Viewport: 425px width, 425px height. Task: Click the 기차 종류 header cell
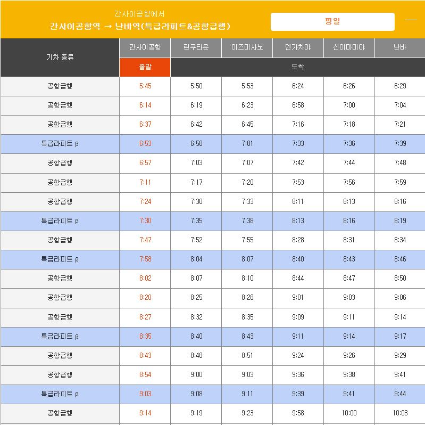coord(60,58)
